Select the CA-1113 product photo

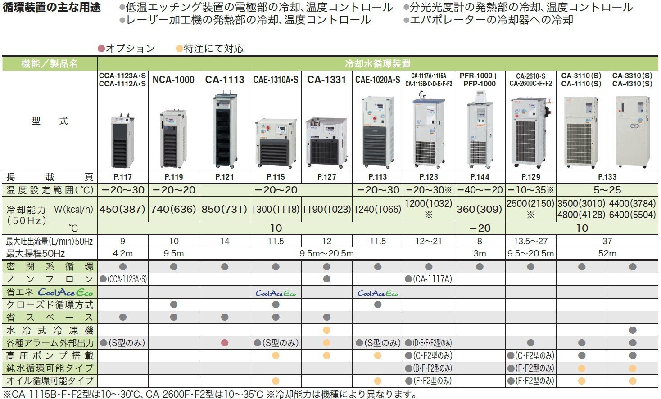click(224, 128)
